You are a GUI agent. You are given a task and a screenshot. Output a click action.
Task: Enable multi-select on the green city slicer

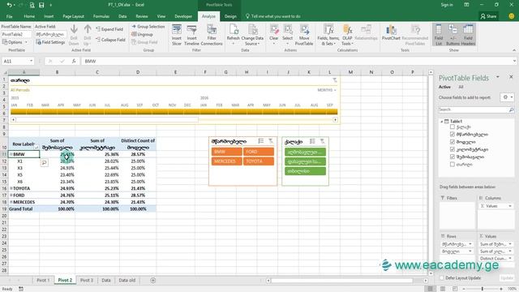click(312, 141)
